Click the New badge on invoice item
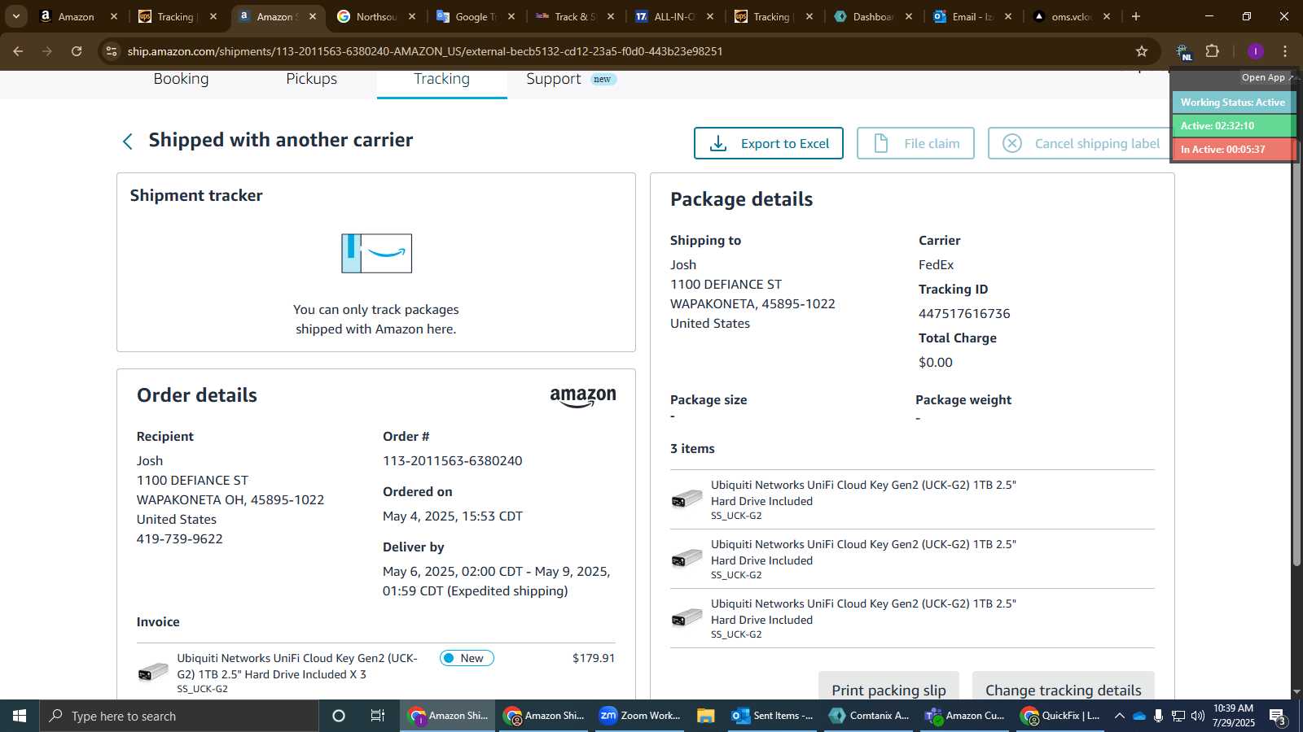 point(467,658)
